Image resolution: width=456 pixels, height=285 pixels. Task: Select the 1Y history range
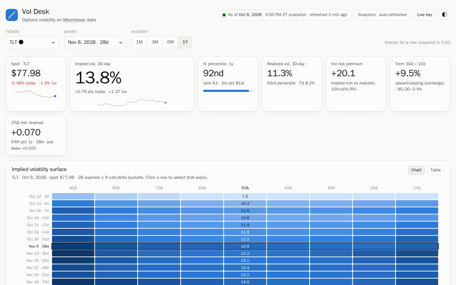(185, 42)
